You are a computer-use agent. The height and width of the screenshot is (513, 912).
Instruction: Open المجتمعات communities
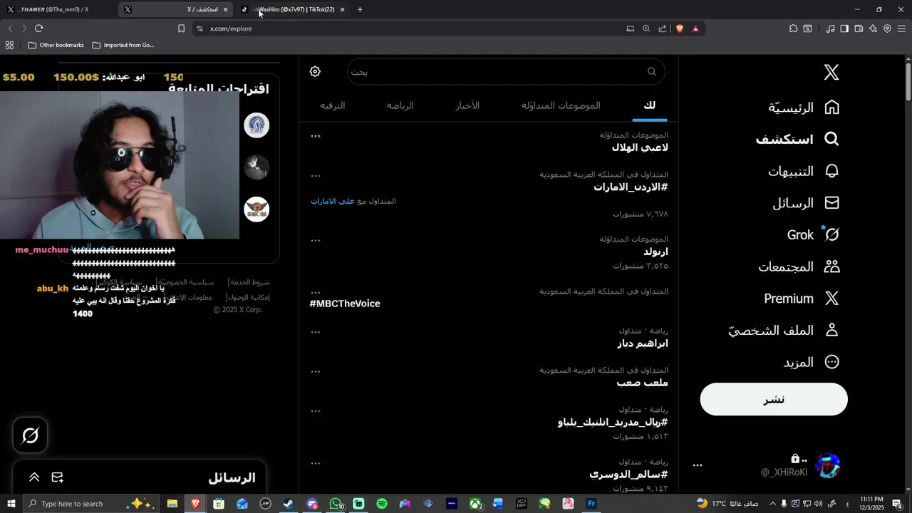point(799,266)
